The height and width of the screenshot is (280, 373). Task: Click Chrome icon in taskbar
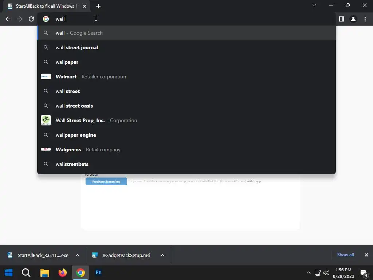[x=81, y=273]
